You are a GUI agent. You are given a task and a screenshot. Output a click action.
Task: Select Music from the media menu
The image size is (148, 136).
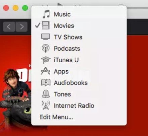click(x=79, y=14)
